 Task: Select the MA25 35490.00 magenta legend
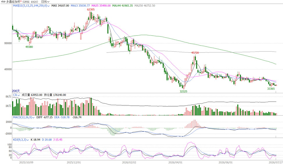click(101, 6)
